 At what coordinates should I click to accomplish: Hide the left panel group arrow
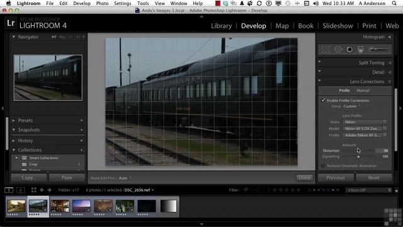[x=3, y=108]
